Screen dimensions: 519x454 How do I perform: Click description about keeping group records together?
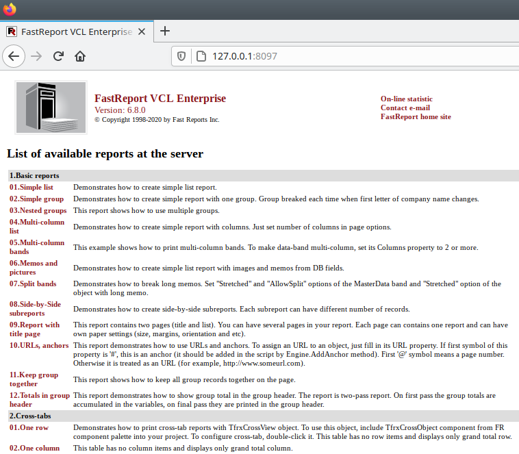(184, 379)
